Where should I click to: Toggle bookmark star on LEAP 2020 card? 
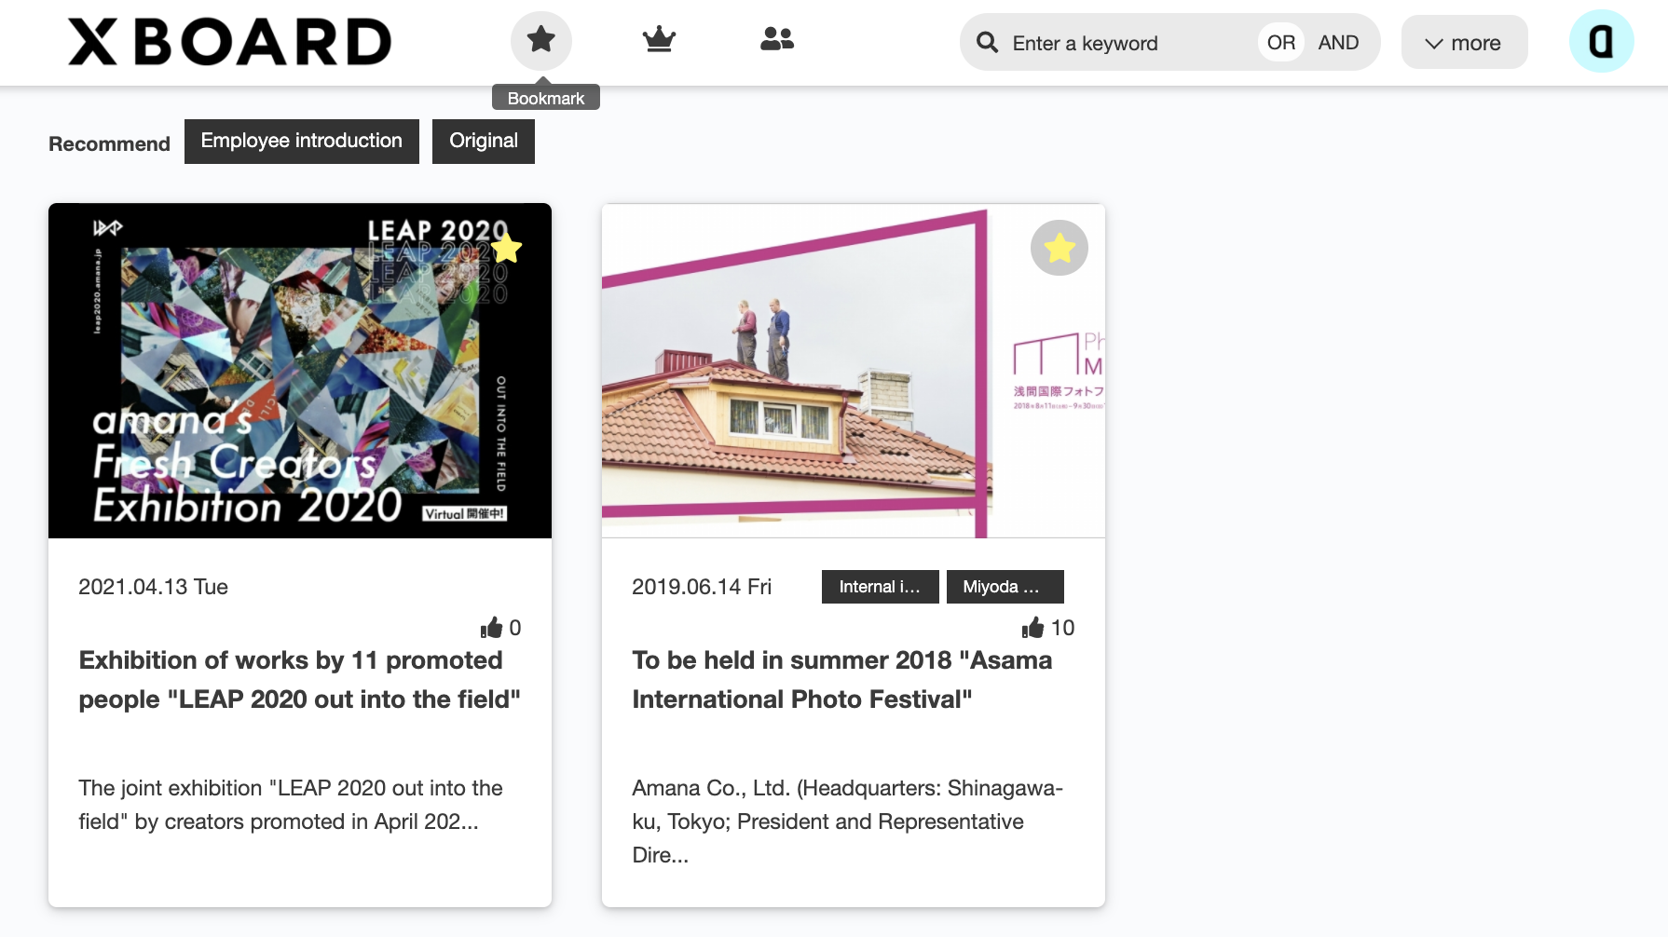coord(506,249)
